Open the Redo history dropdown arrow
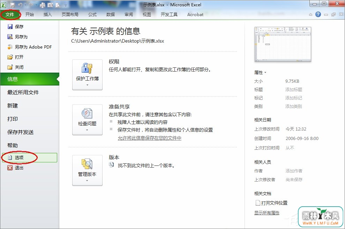The width and height of the screenshot is (345, 229). tap(36, 5)
